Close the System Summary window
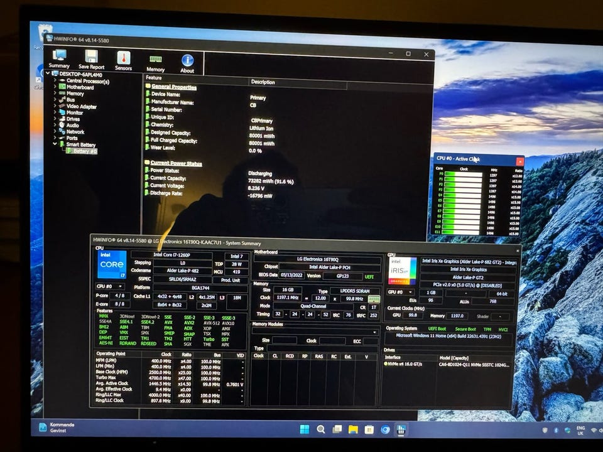603x452 pixels. (518, 251)
